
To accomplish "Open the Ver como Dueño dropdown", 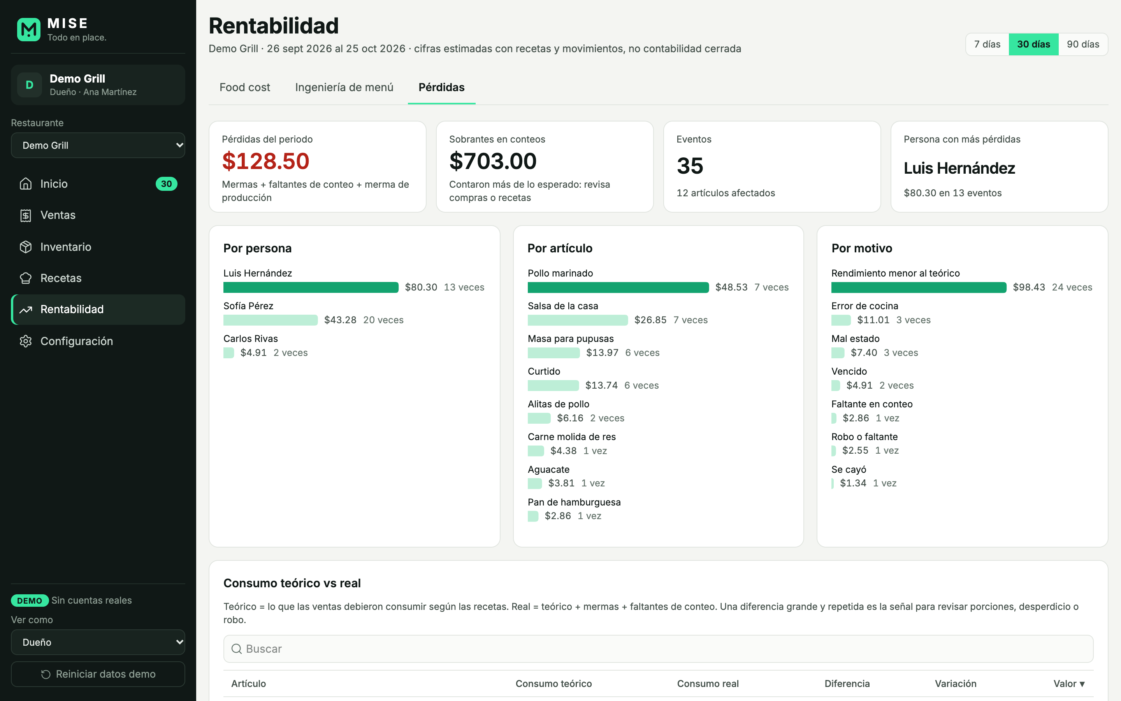I will pos(98,642).
